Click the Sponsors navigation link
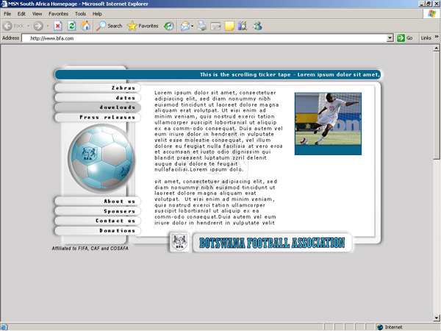The height and width of the screenshot is (331, 441). pyautogui.click(x=119, y=211)
